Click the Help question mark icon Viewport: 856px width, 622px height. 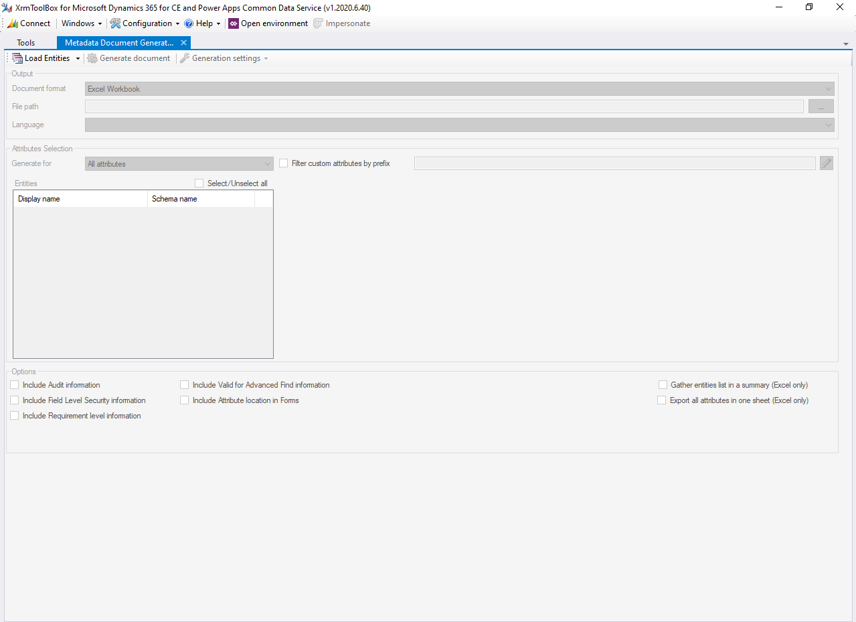[x=189, y=23]
